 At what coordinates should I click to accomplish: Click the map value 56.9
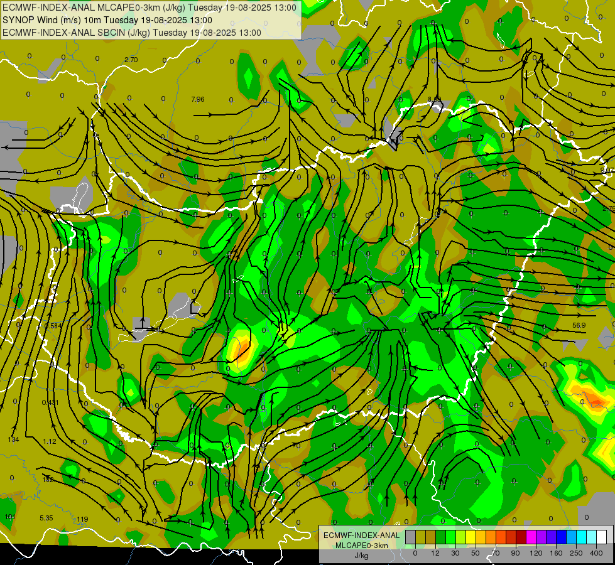[x=579, y=325]
